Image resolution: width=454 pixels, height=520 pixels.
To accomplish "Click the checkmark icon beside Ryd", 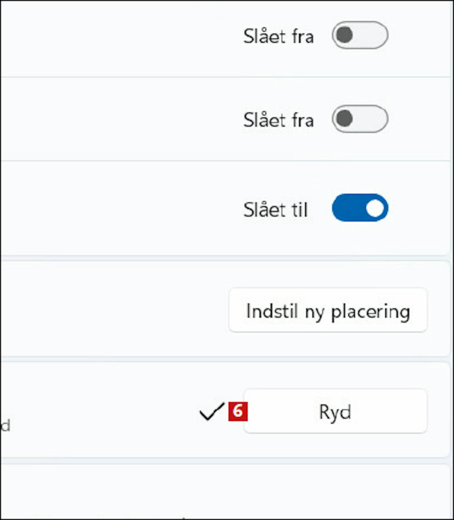I will pos(212,411).
